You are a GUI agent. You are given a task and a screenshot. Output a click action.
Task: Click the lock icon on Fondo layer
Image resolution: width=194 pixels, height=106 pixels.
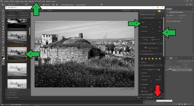(x=190, y=70)
